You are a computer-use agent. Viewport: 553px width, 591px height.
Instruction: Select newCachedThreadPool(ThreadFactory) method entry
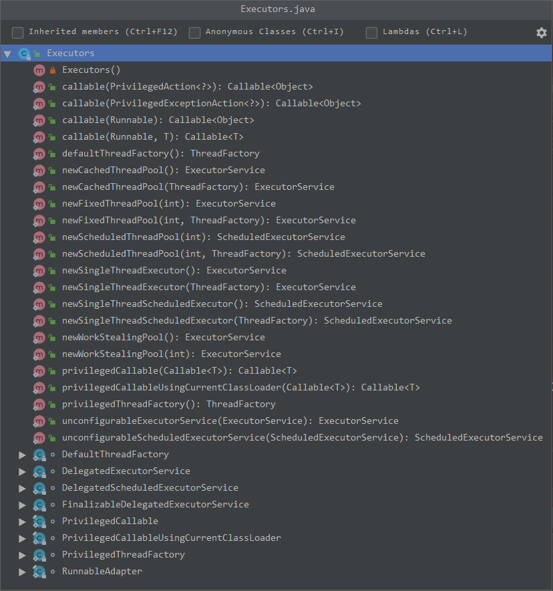[198, 187]
